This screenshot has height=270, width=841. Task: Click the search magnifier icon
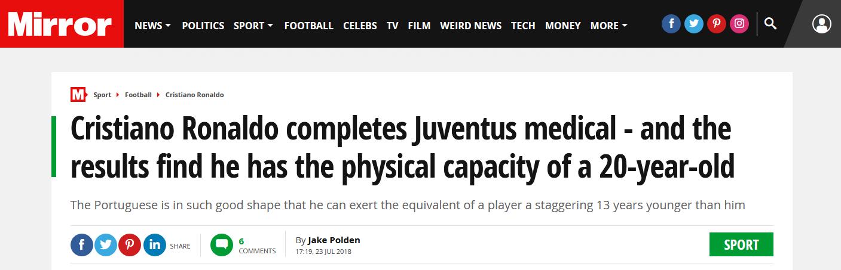(770, 24)
